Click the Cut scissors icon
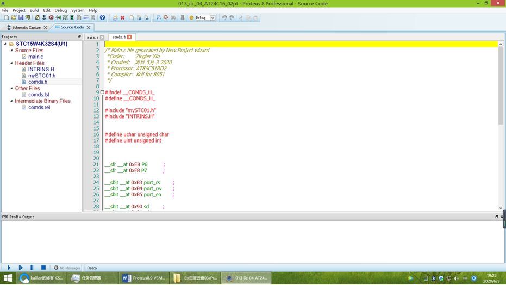 click(241, 18)
